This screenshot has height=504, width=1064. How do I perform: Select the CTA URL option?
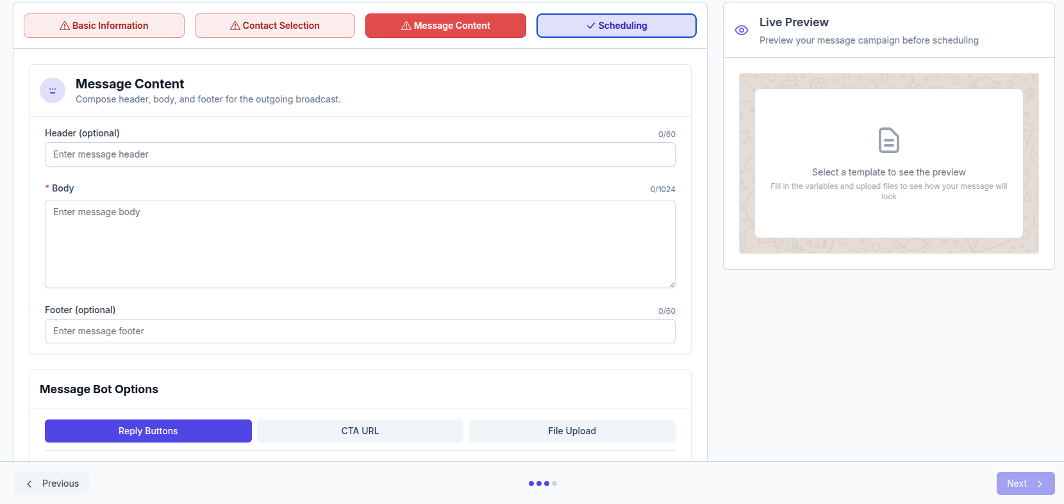(360, 431)
